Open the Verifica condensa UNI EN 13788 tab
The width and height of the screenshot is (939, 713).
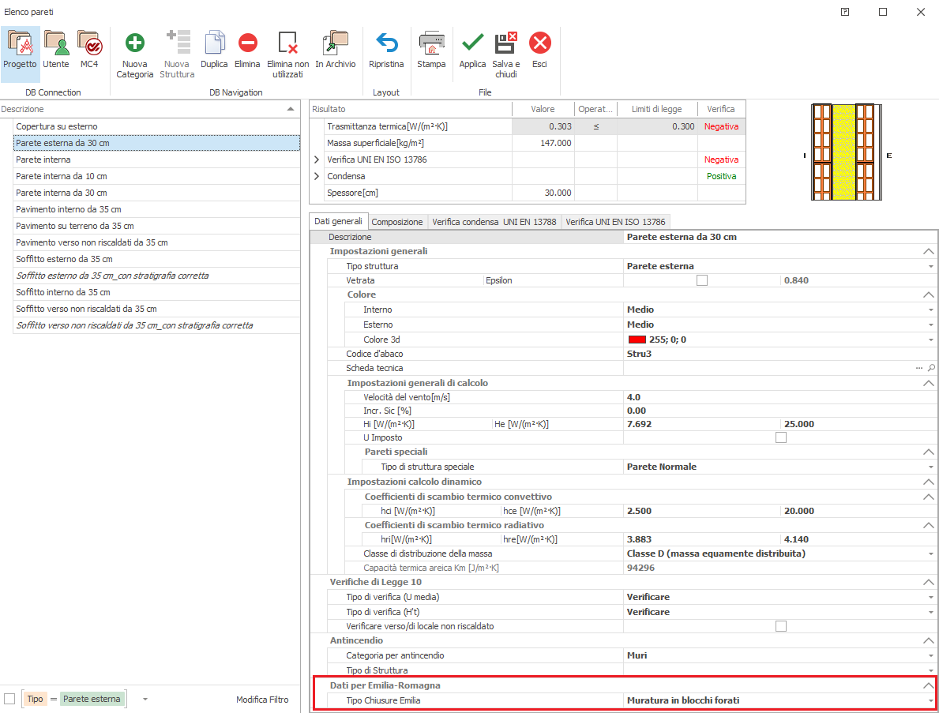(x=494, y=222)
